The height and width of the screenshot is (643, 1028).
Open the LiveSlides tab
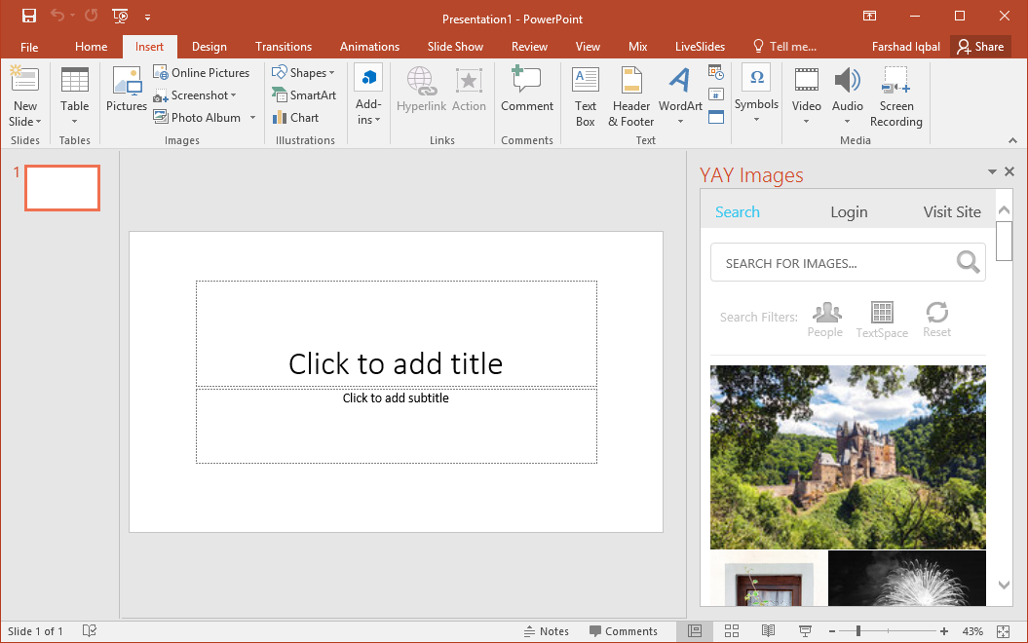tap(700, 46)
